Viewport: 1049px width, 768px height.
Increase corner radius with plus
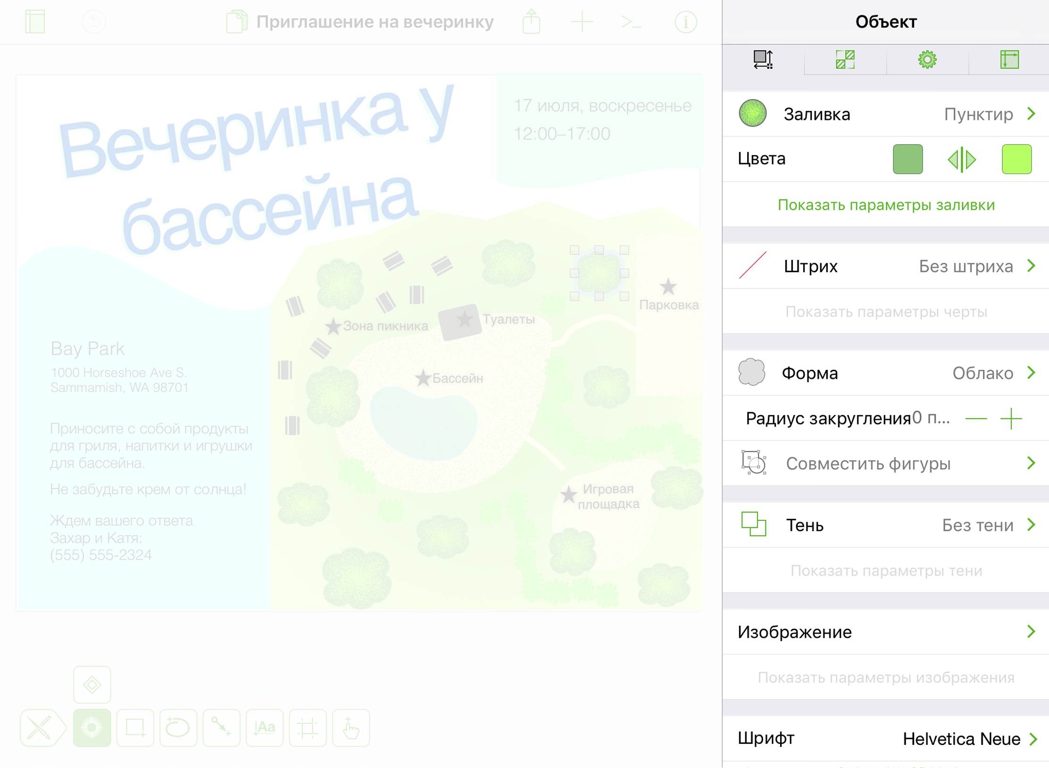pos(1011,418)
